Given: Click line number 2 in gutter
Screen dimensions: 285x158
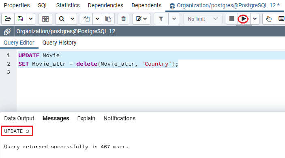Looking at the screenshot, I should pyautogui.click(x=9, y=64).
